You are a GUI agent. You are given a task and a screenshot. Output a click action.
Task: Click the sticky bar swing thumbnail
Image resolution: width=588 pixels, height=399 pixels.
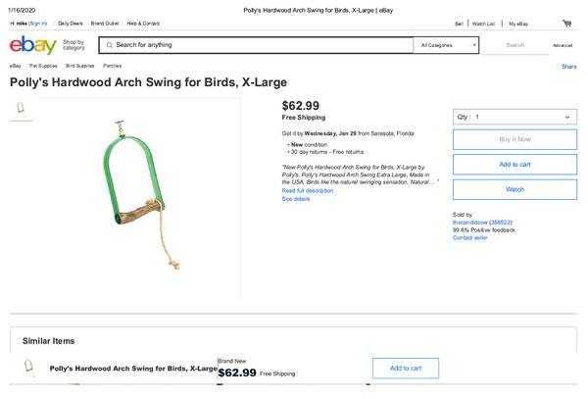pos(29,369)
